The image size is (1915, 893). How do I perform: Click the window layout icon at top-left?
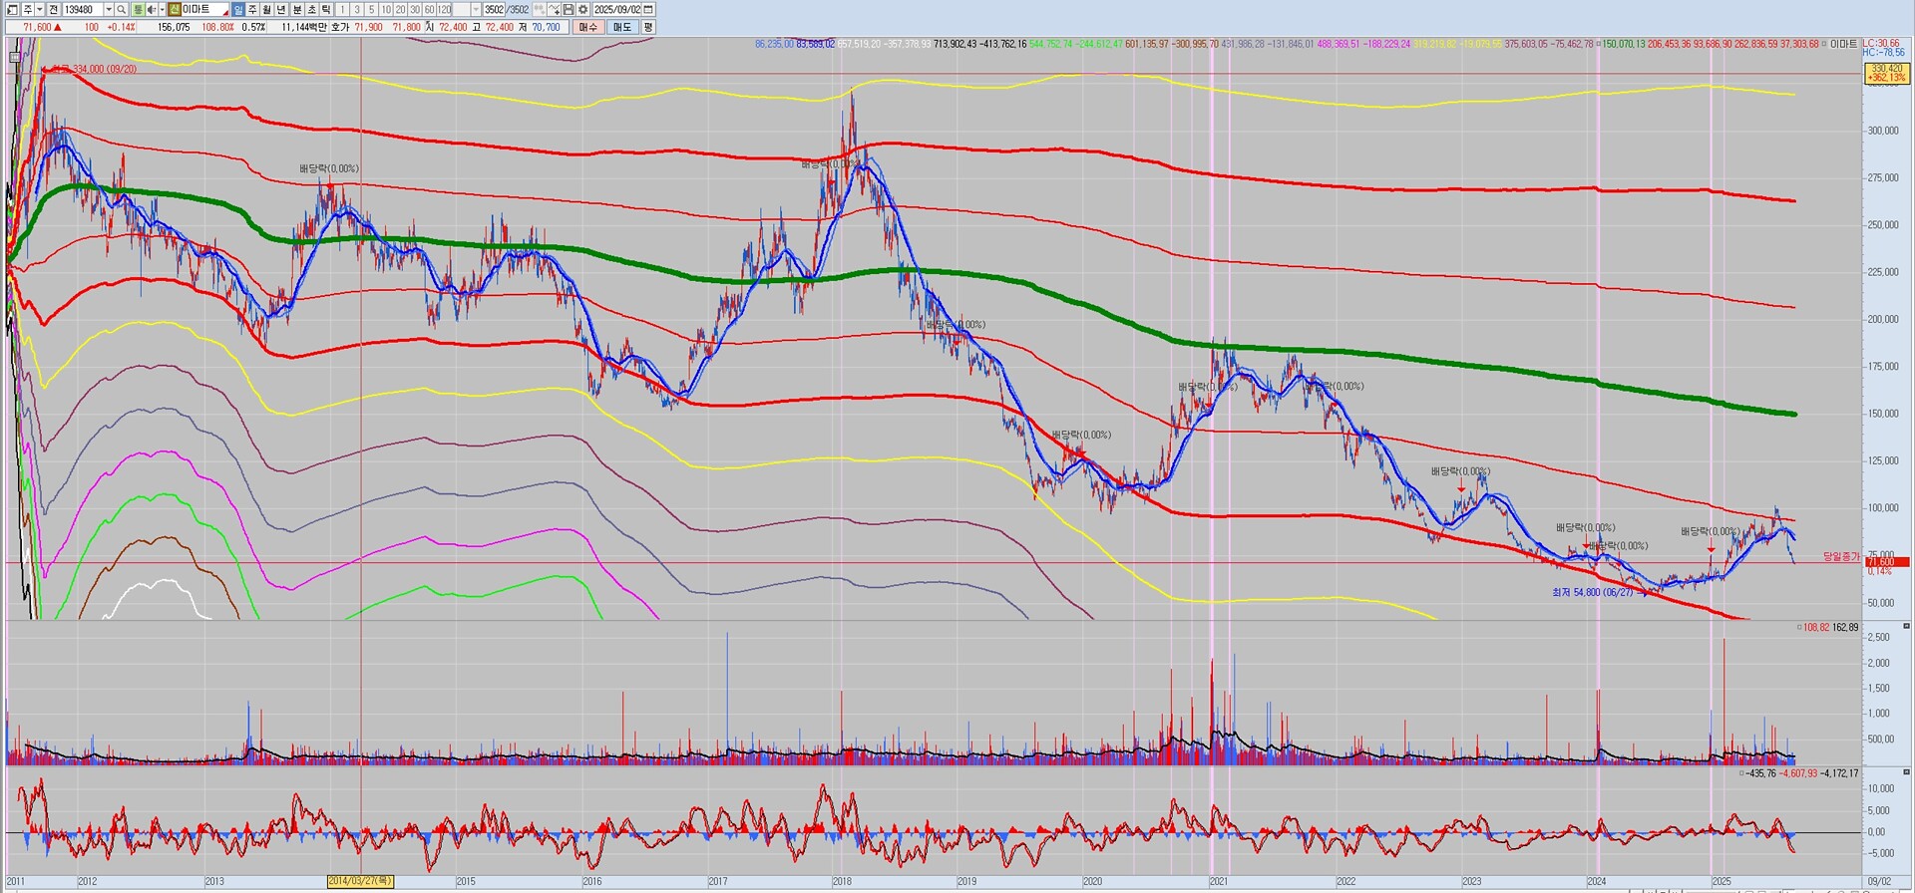pos(12,10)
